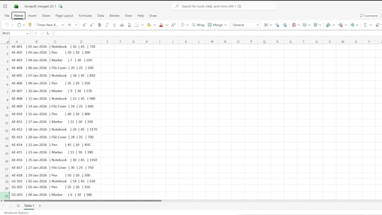Click the increase decimal icon

pyautogui.click(x=285, y=25)
